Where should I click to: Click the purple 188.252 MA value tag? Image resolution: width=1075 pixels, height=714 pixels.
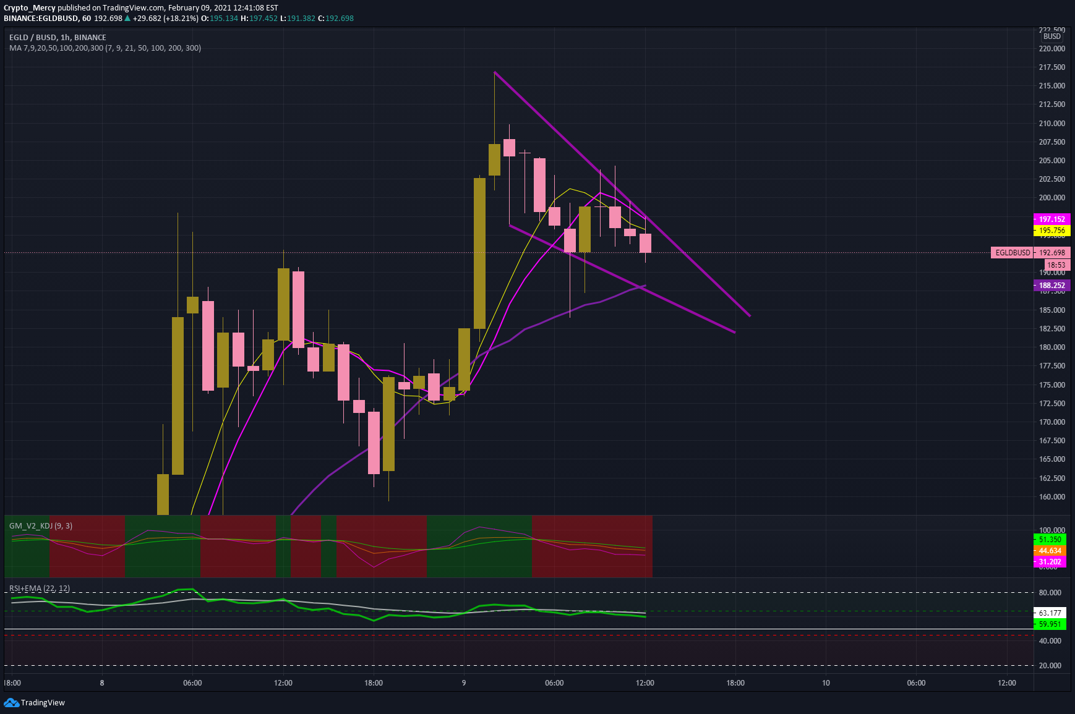[x=1052, y=286]
